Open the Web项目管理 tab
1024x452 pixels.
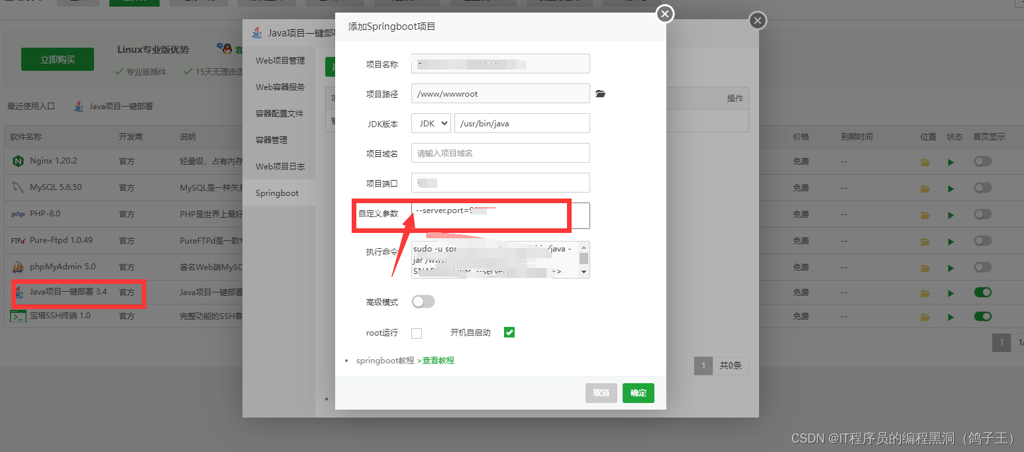[x=280, y=61]
